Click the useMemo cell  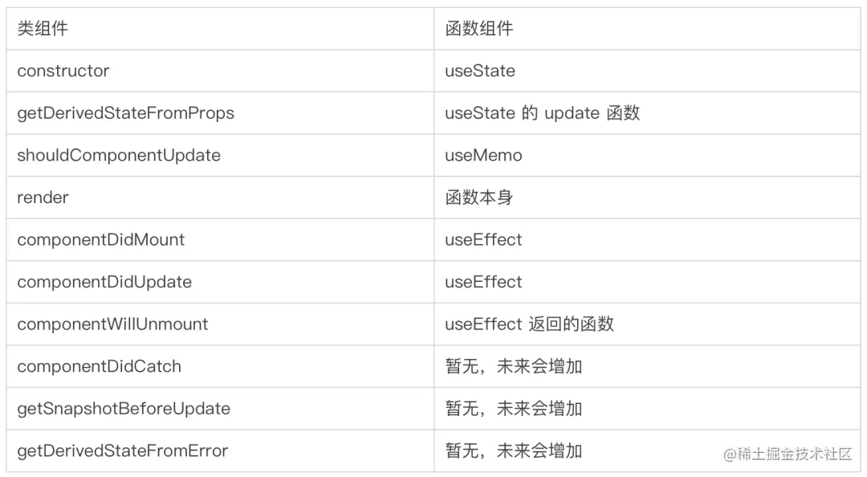[x=483, y=156]
